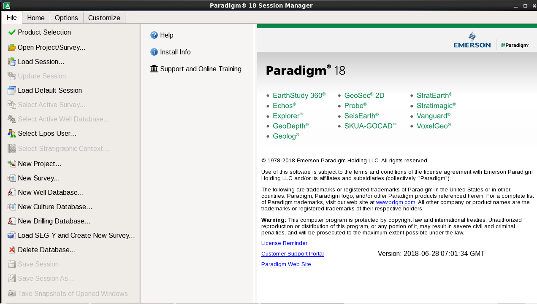Click the green checkmark Product Selection icon

click(12, 32)
